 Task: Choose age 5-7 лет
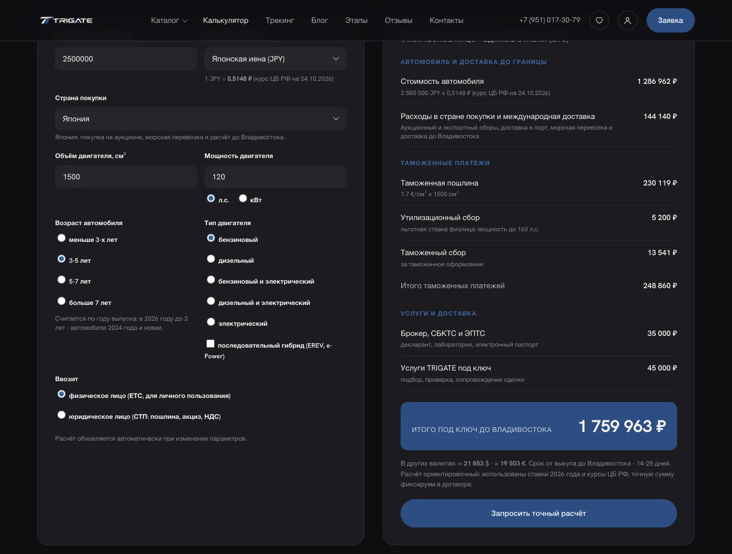(62, 280)
